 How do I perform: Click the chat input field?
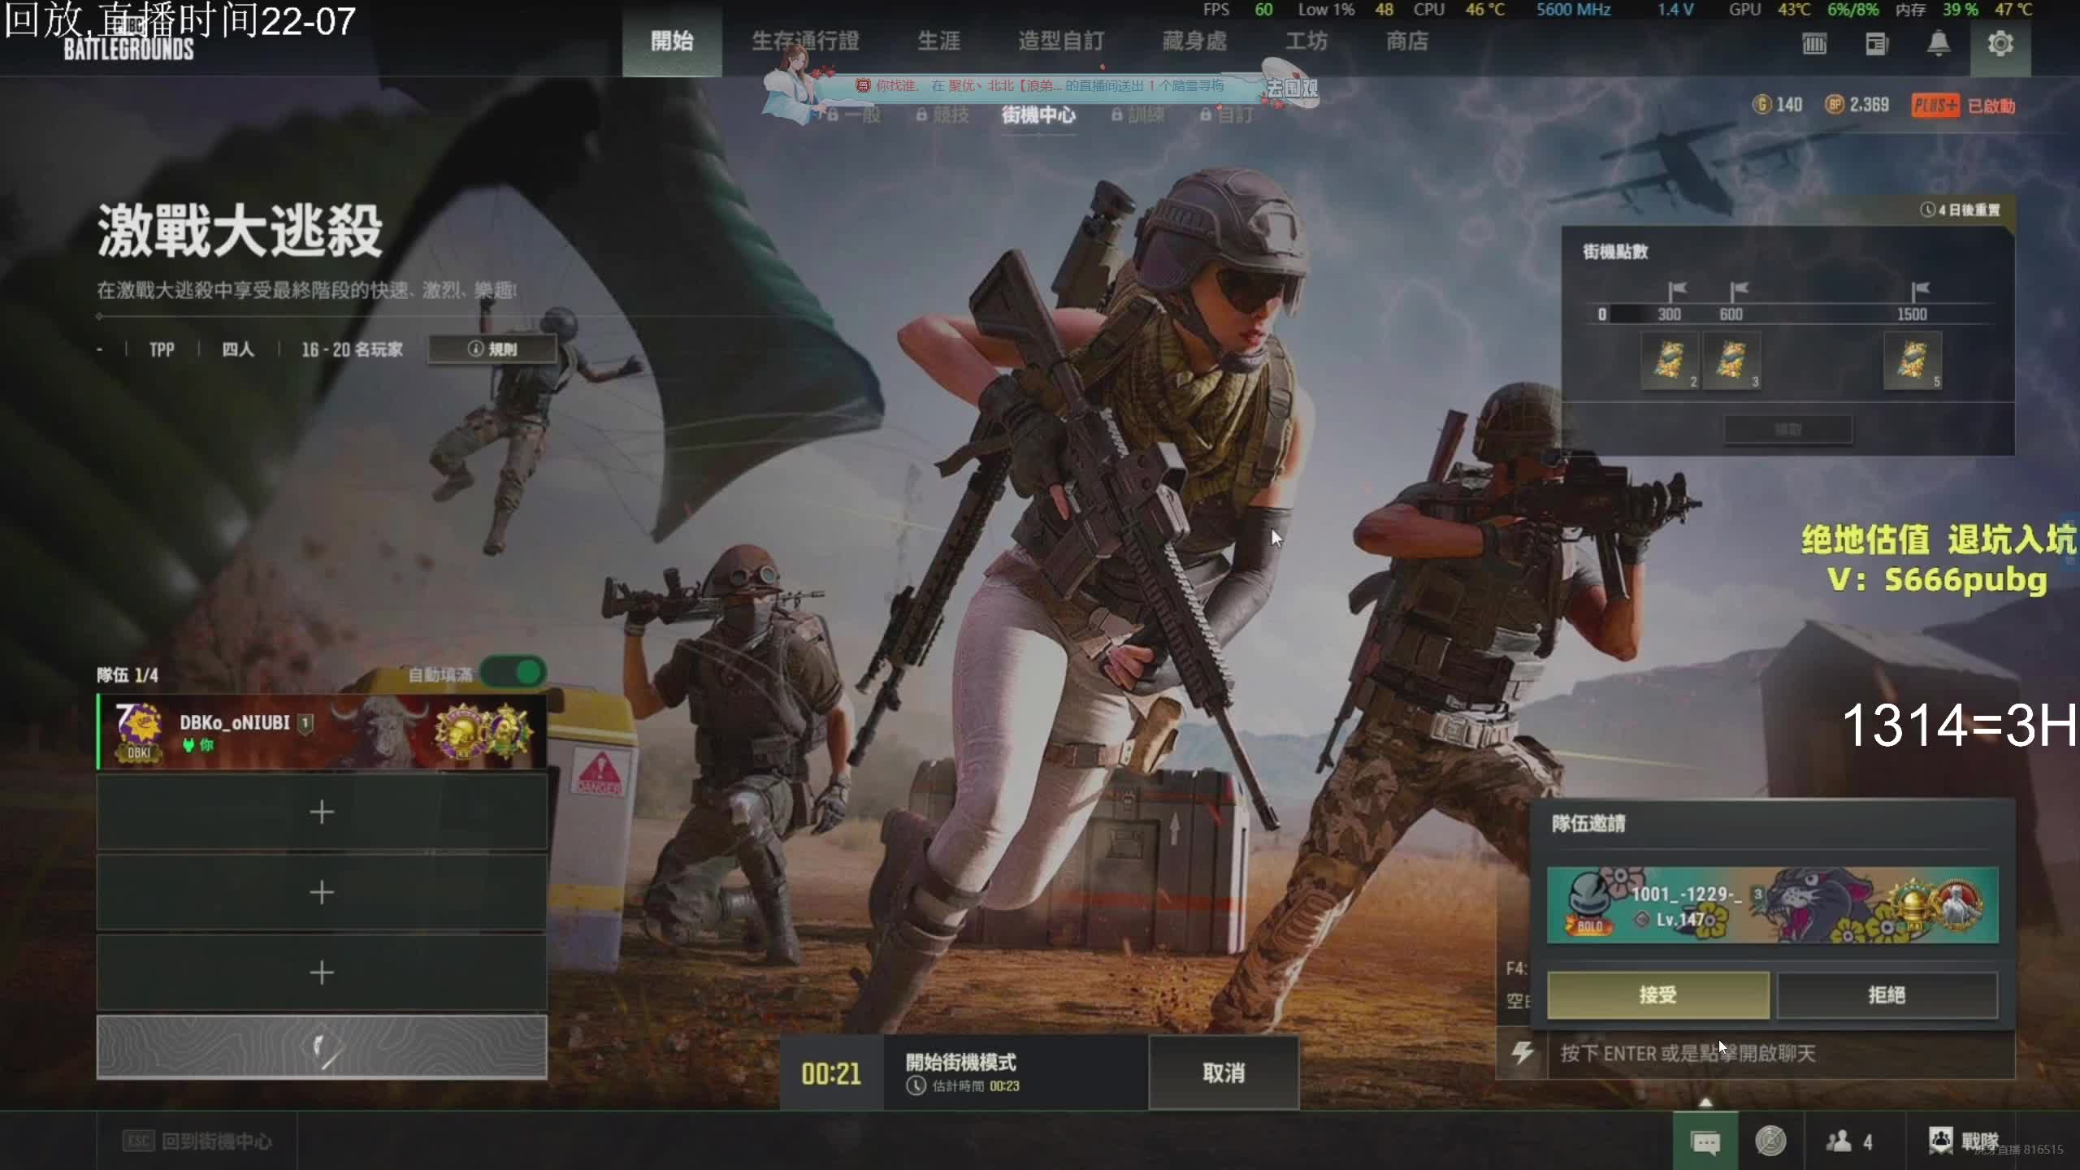click(x=1779, y=1053)
